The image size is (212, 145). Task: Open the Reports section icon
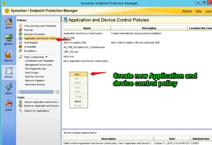[x=8, y=55]
